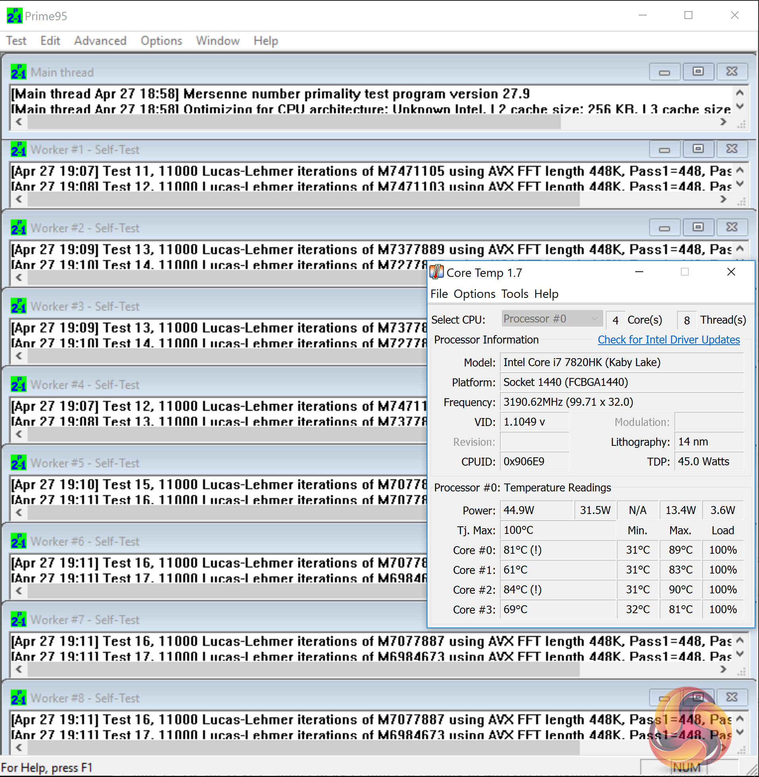Click the Worker #3 window icon
The height and width of the screenshot is (777, 759).
click(x=18, y=306)
